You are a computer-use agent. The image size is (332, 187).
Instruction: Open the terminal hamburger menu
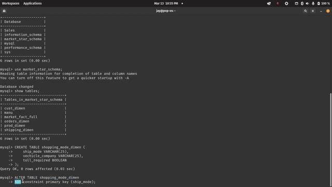pos(313,11)
